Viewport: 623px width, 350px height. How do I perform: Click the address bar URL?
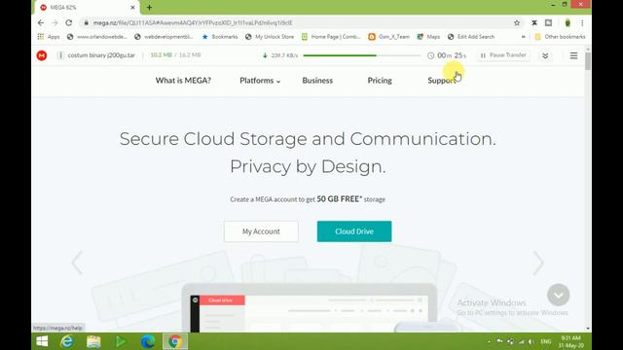(x=193, y=23)
